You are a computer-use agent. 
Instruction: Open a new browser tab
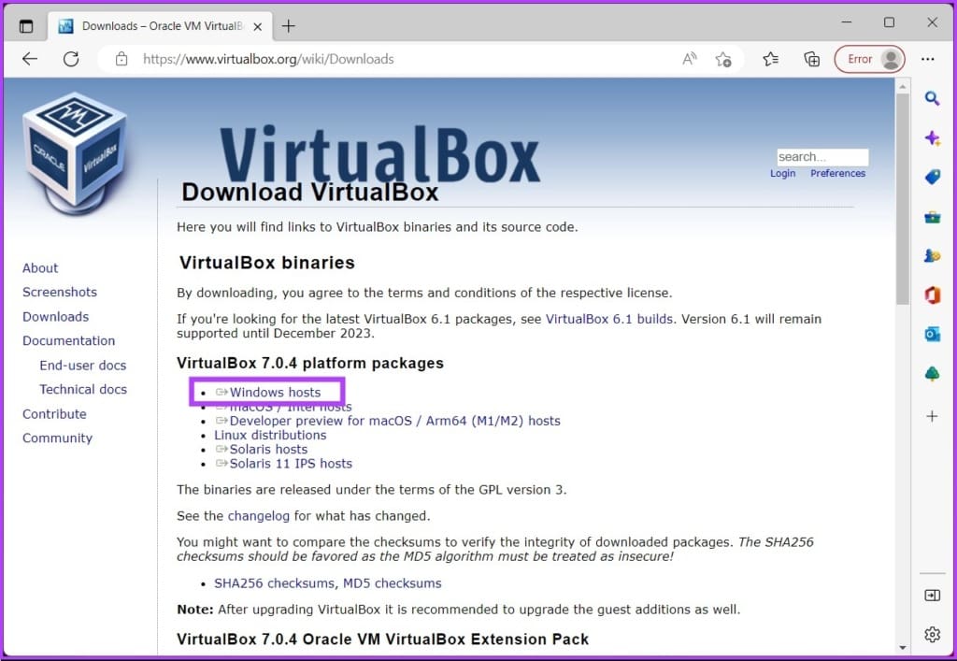point(288,26)
